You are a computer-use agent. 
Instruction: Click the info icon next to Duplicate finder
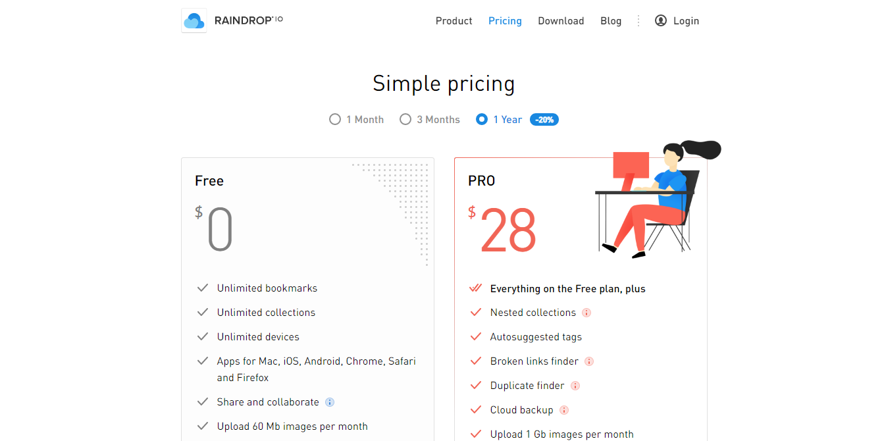tap(575, 386)
